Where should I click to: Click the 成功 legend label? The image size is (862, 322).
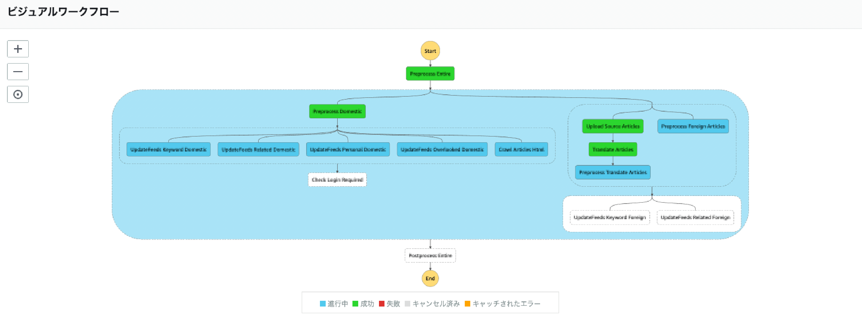tap(367, 304)
